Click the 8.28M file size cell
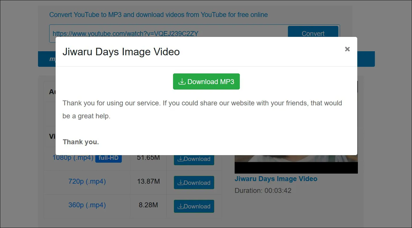Screen dimensions: 412x228 pyautogui.click(x=148, y=205)
